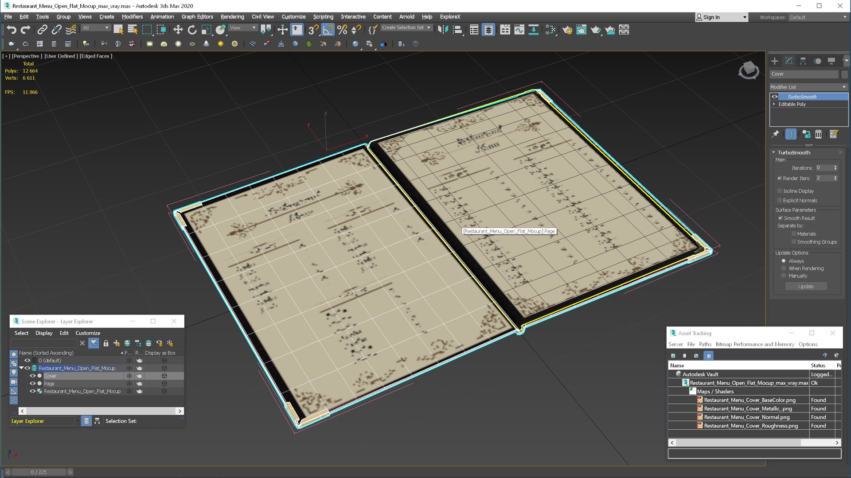Click the Undo arrow icon

[x=12, y=30]
